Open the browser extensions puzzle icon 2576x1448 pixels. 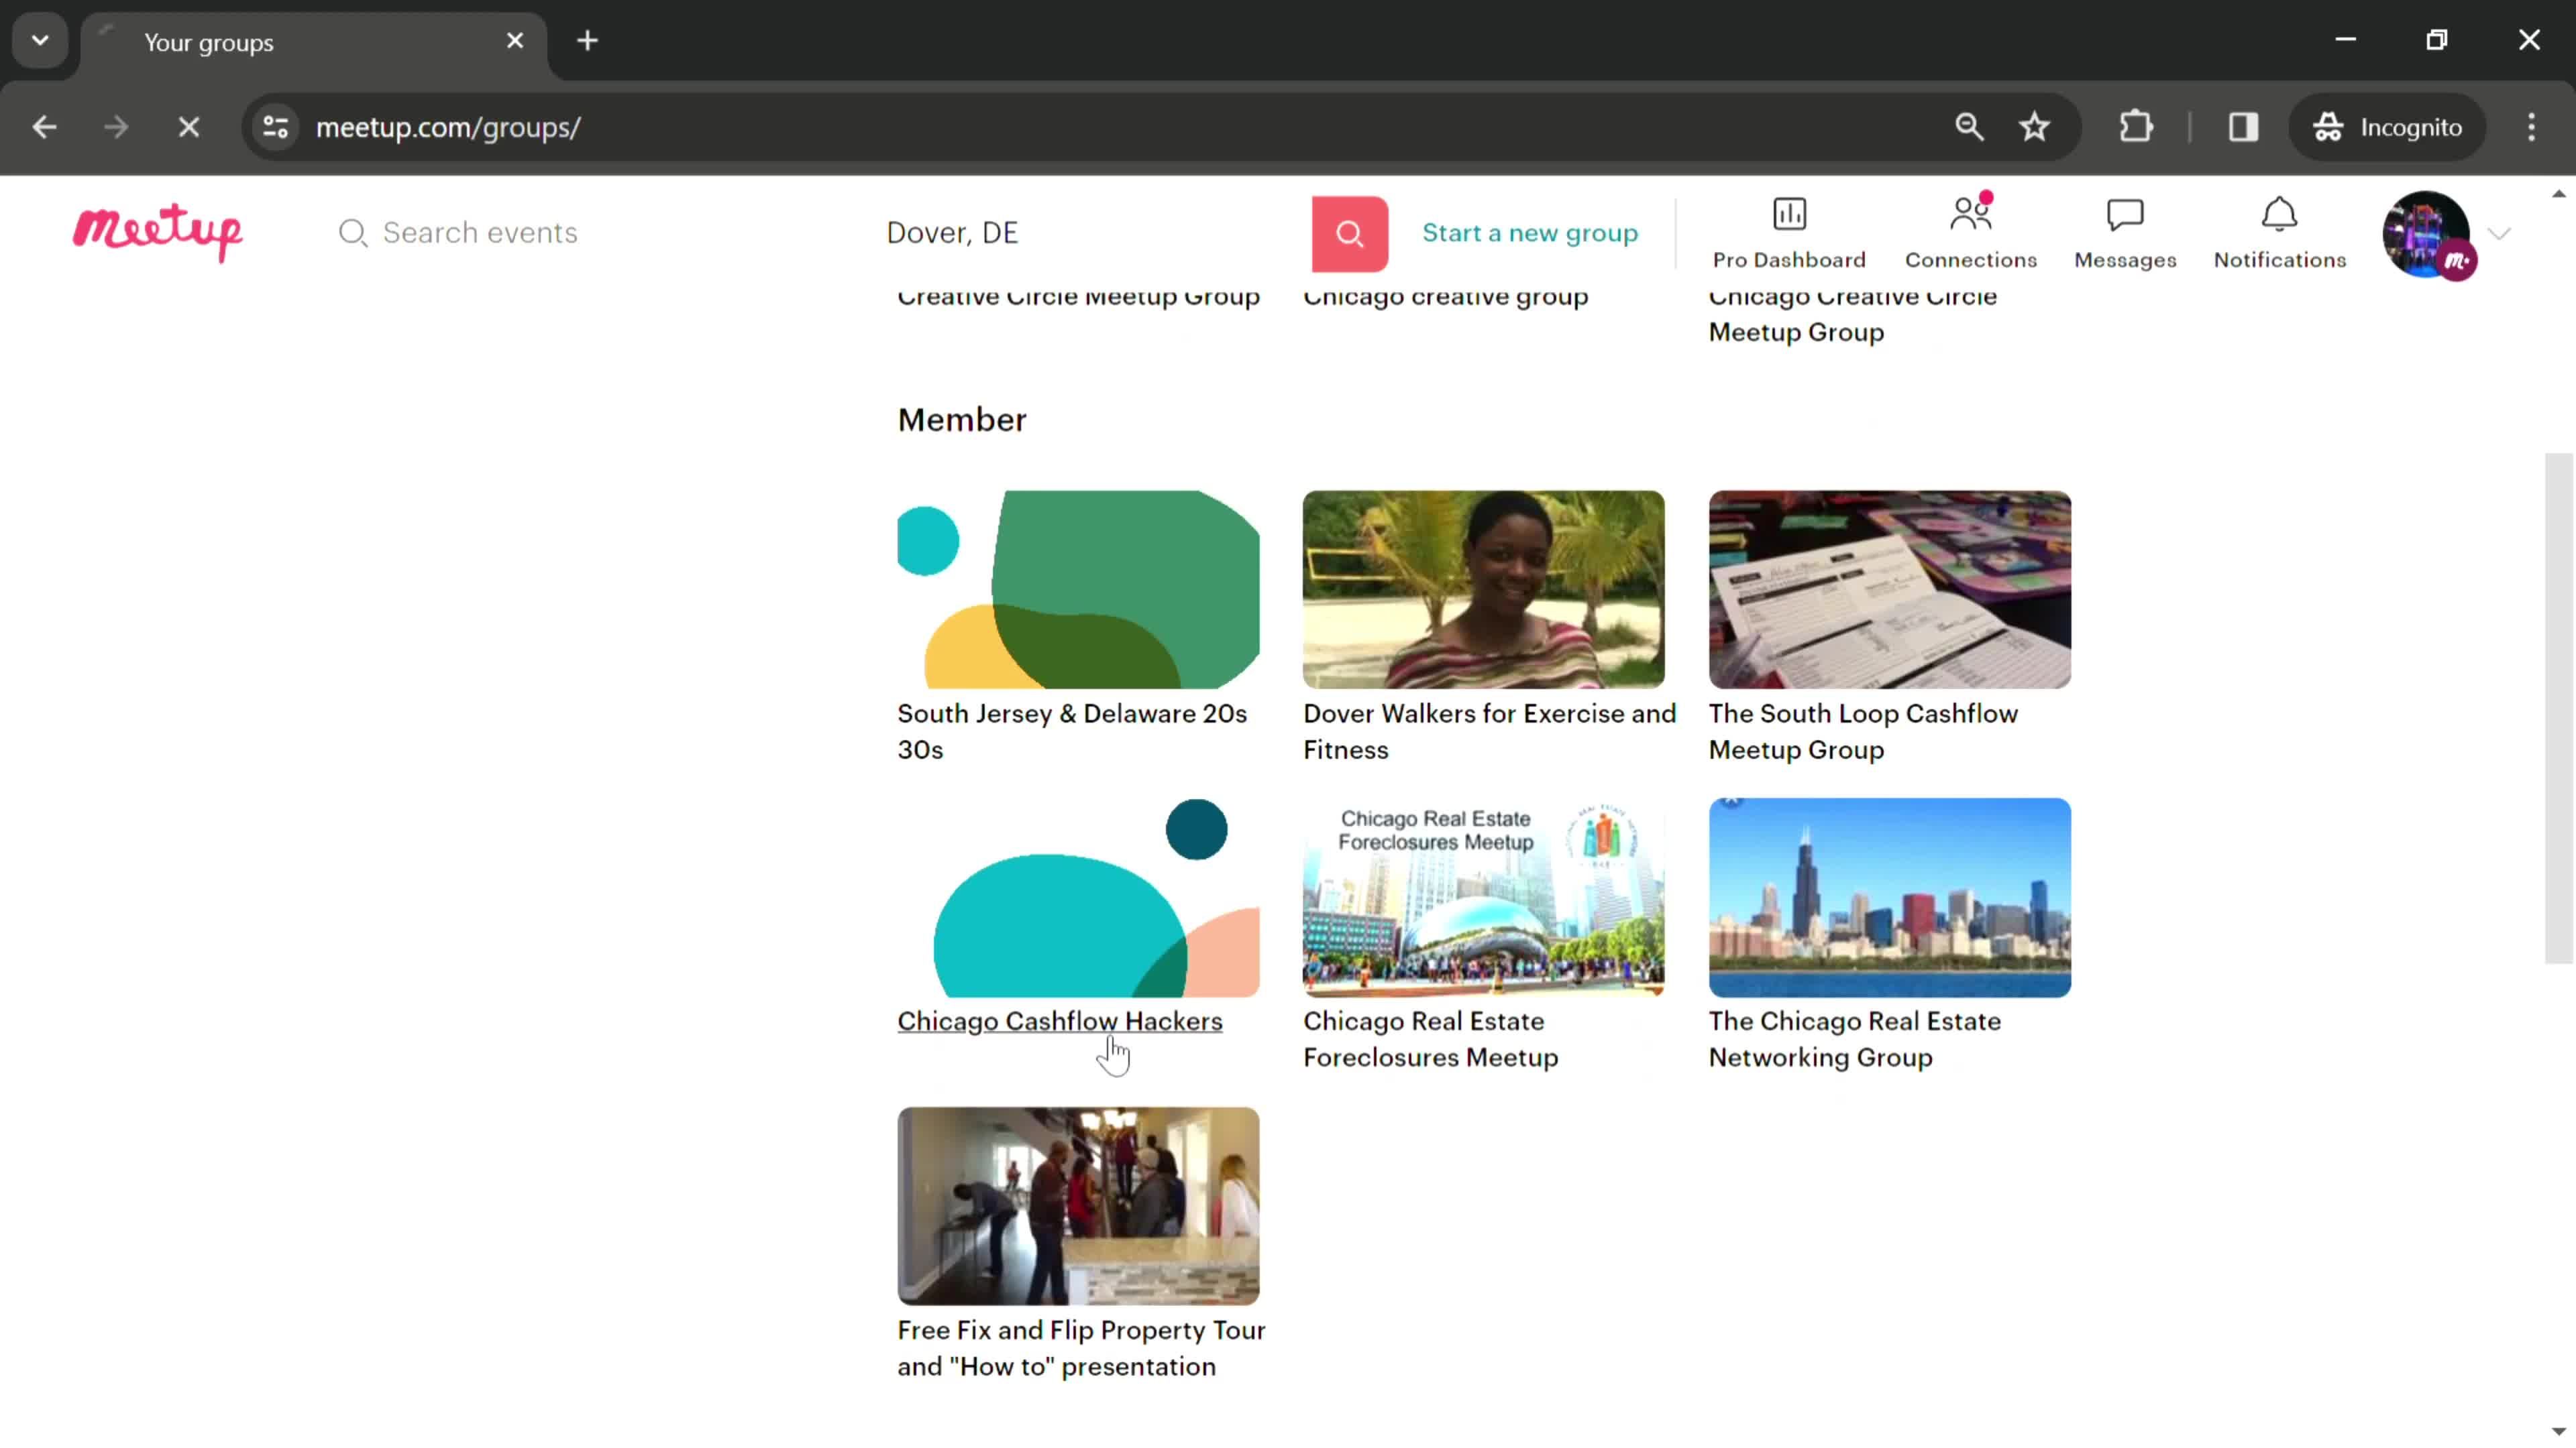pyautogui.click(x=2135, y=127)
